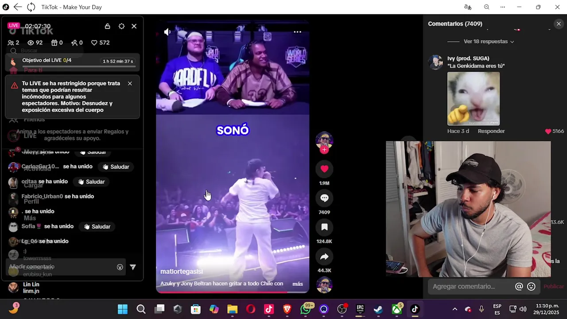Close the LIVE overlay panel
This screenshot has height=319, width=567.
(134, 26)
